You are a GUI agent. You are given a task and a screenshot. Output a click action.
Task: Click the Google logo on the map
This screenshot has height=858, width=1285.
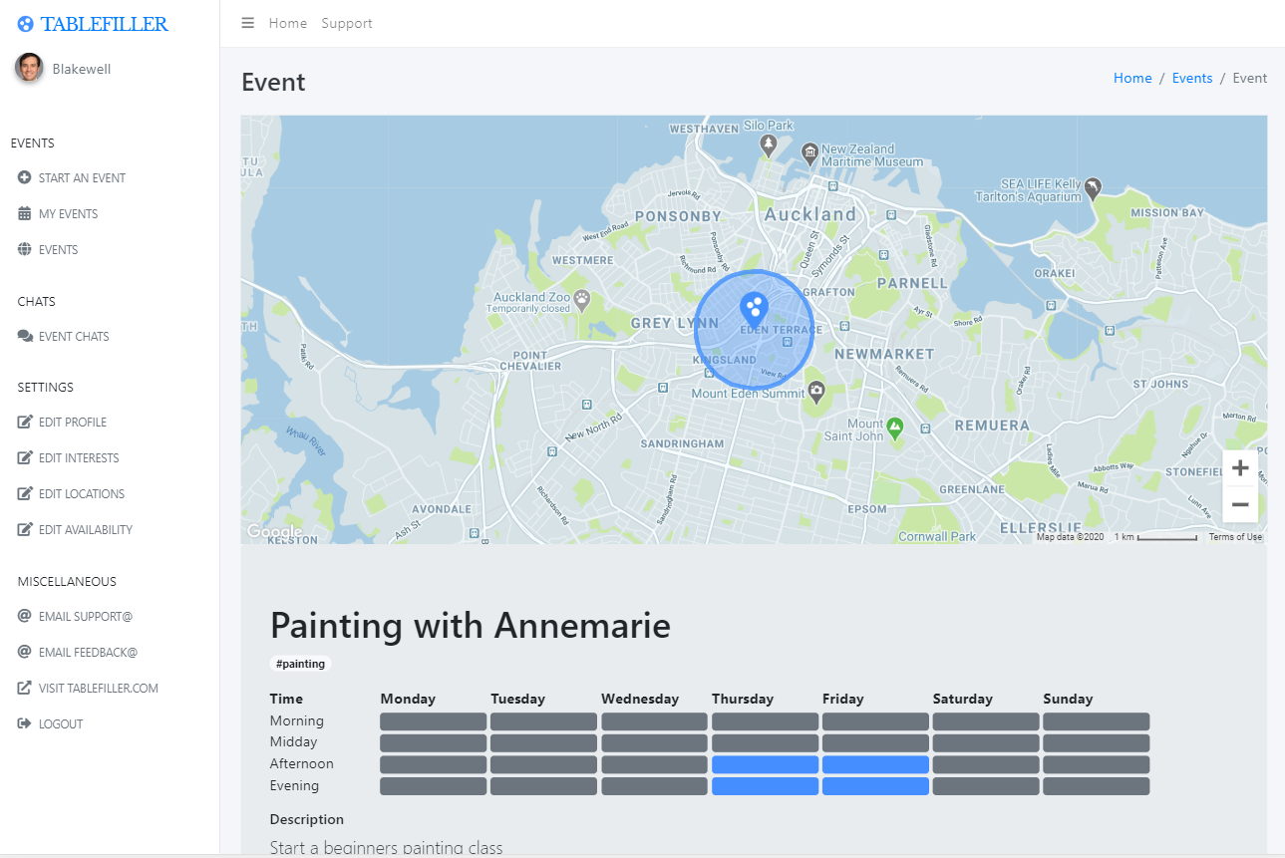click(x=274, y=532)
